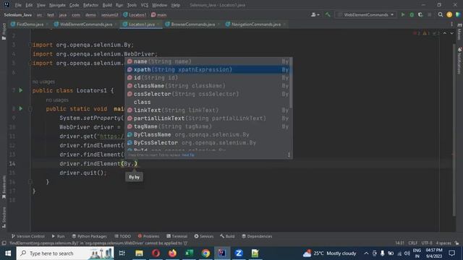Screen dimensions: 463x260
Task: Open the Problems tool window
Action: (x=148, y=236)
